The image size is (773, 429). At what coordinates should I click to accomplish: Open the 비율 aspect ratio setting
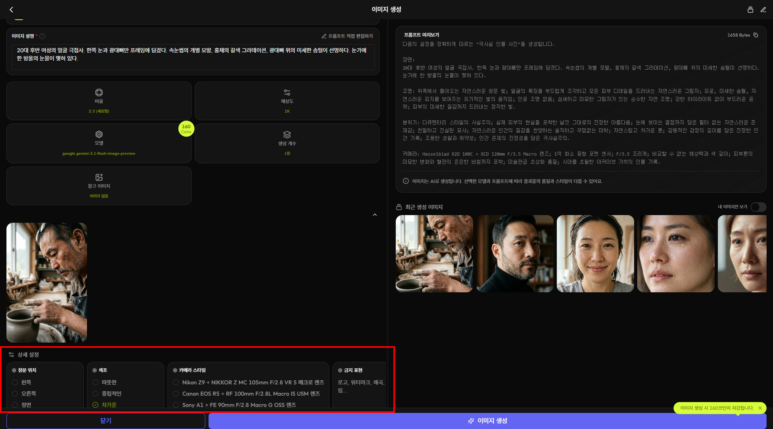(99, 101)
